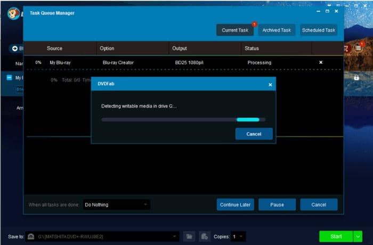Click the arrow icon on main window module button
The height and width of the screenshot is (245, 373).
coord(15,48)
